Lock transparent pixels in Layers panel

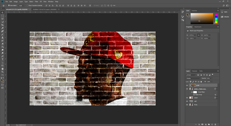(190, 82)
